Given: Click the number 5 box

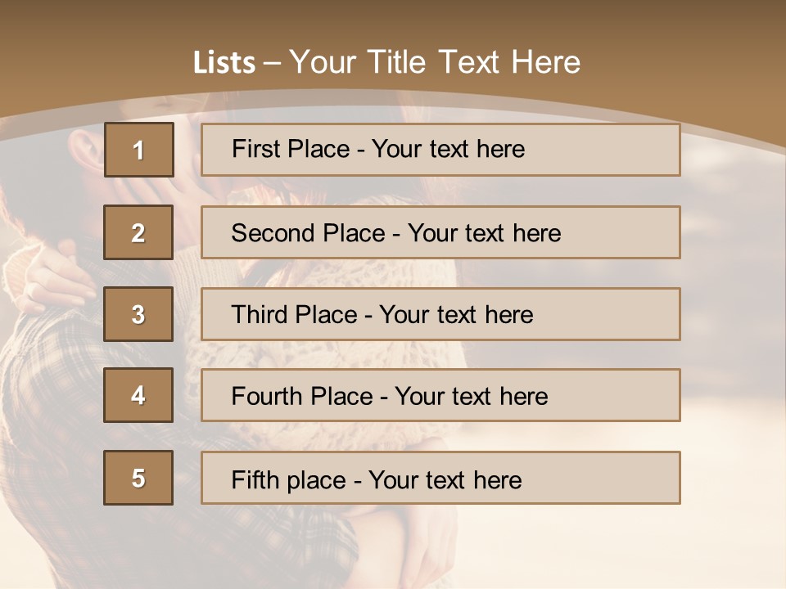Looking at the screenshot, I should coord(138,478).
